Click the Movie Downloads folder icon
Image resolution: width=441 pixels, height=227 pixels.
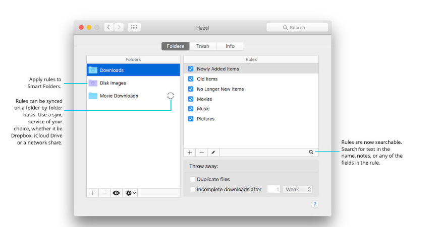(93, 96)
